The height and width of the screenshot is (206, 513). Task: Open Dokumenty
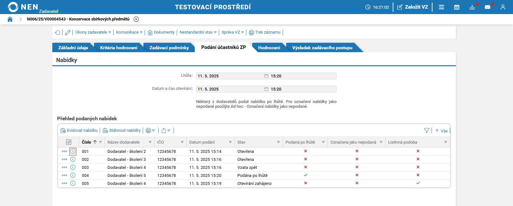(161, 32)
